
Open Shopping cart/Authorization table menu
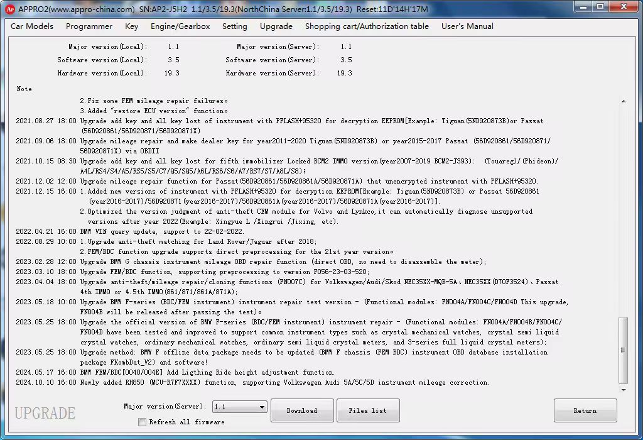[367, 26]
